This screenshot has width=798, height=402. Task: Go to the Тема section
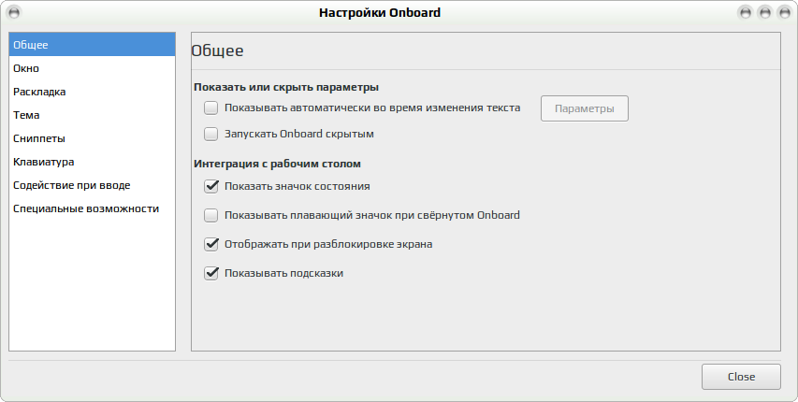click(x=92, y=114)
